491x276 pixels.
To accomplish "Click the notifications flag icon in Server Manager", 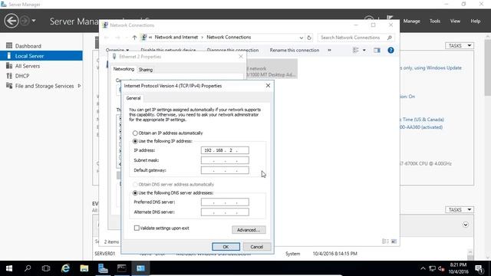I will point(390,18).
